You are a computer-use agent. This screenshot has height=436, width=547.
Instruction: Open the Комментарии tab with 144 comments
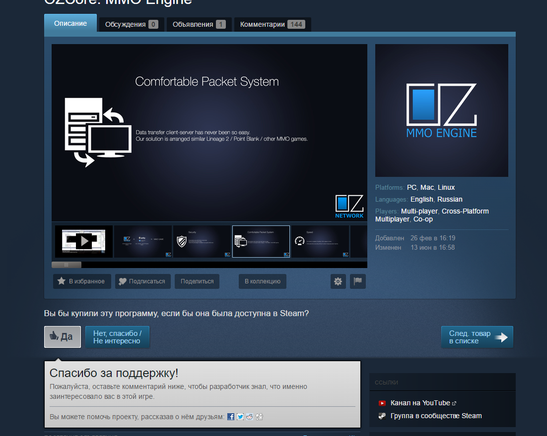pyautogui.click(x=273, y=24)
